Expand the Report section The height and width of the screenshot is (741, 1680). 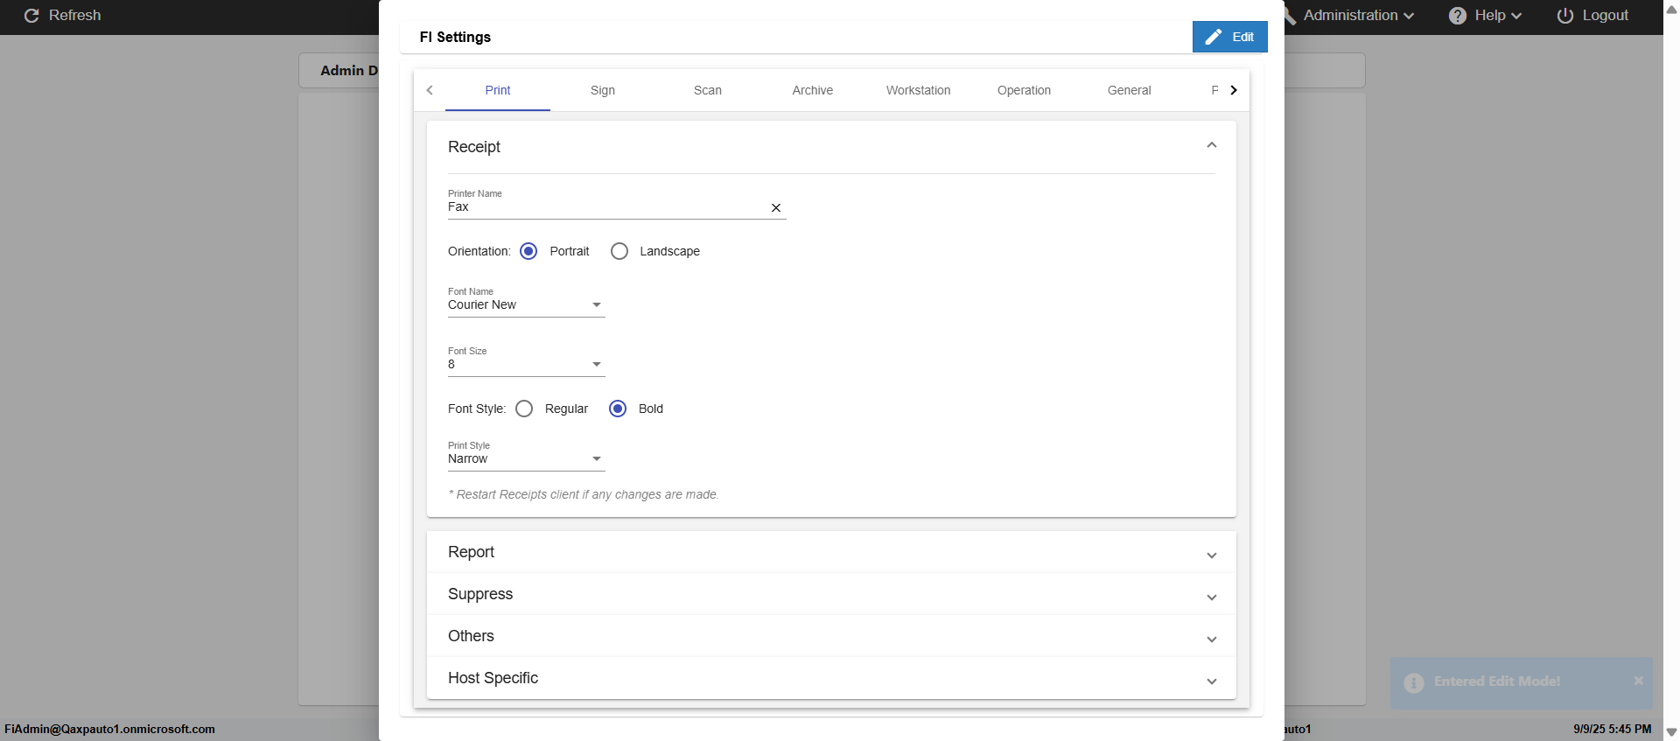tap(830, 552)
